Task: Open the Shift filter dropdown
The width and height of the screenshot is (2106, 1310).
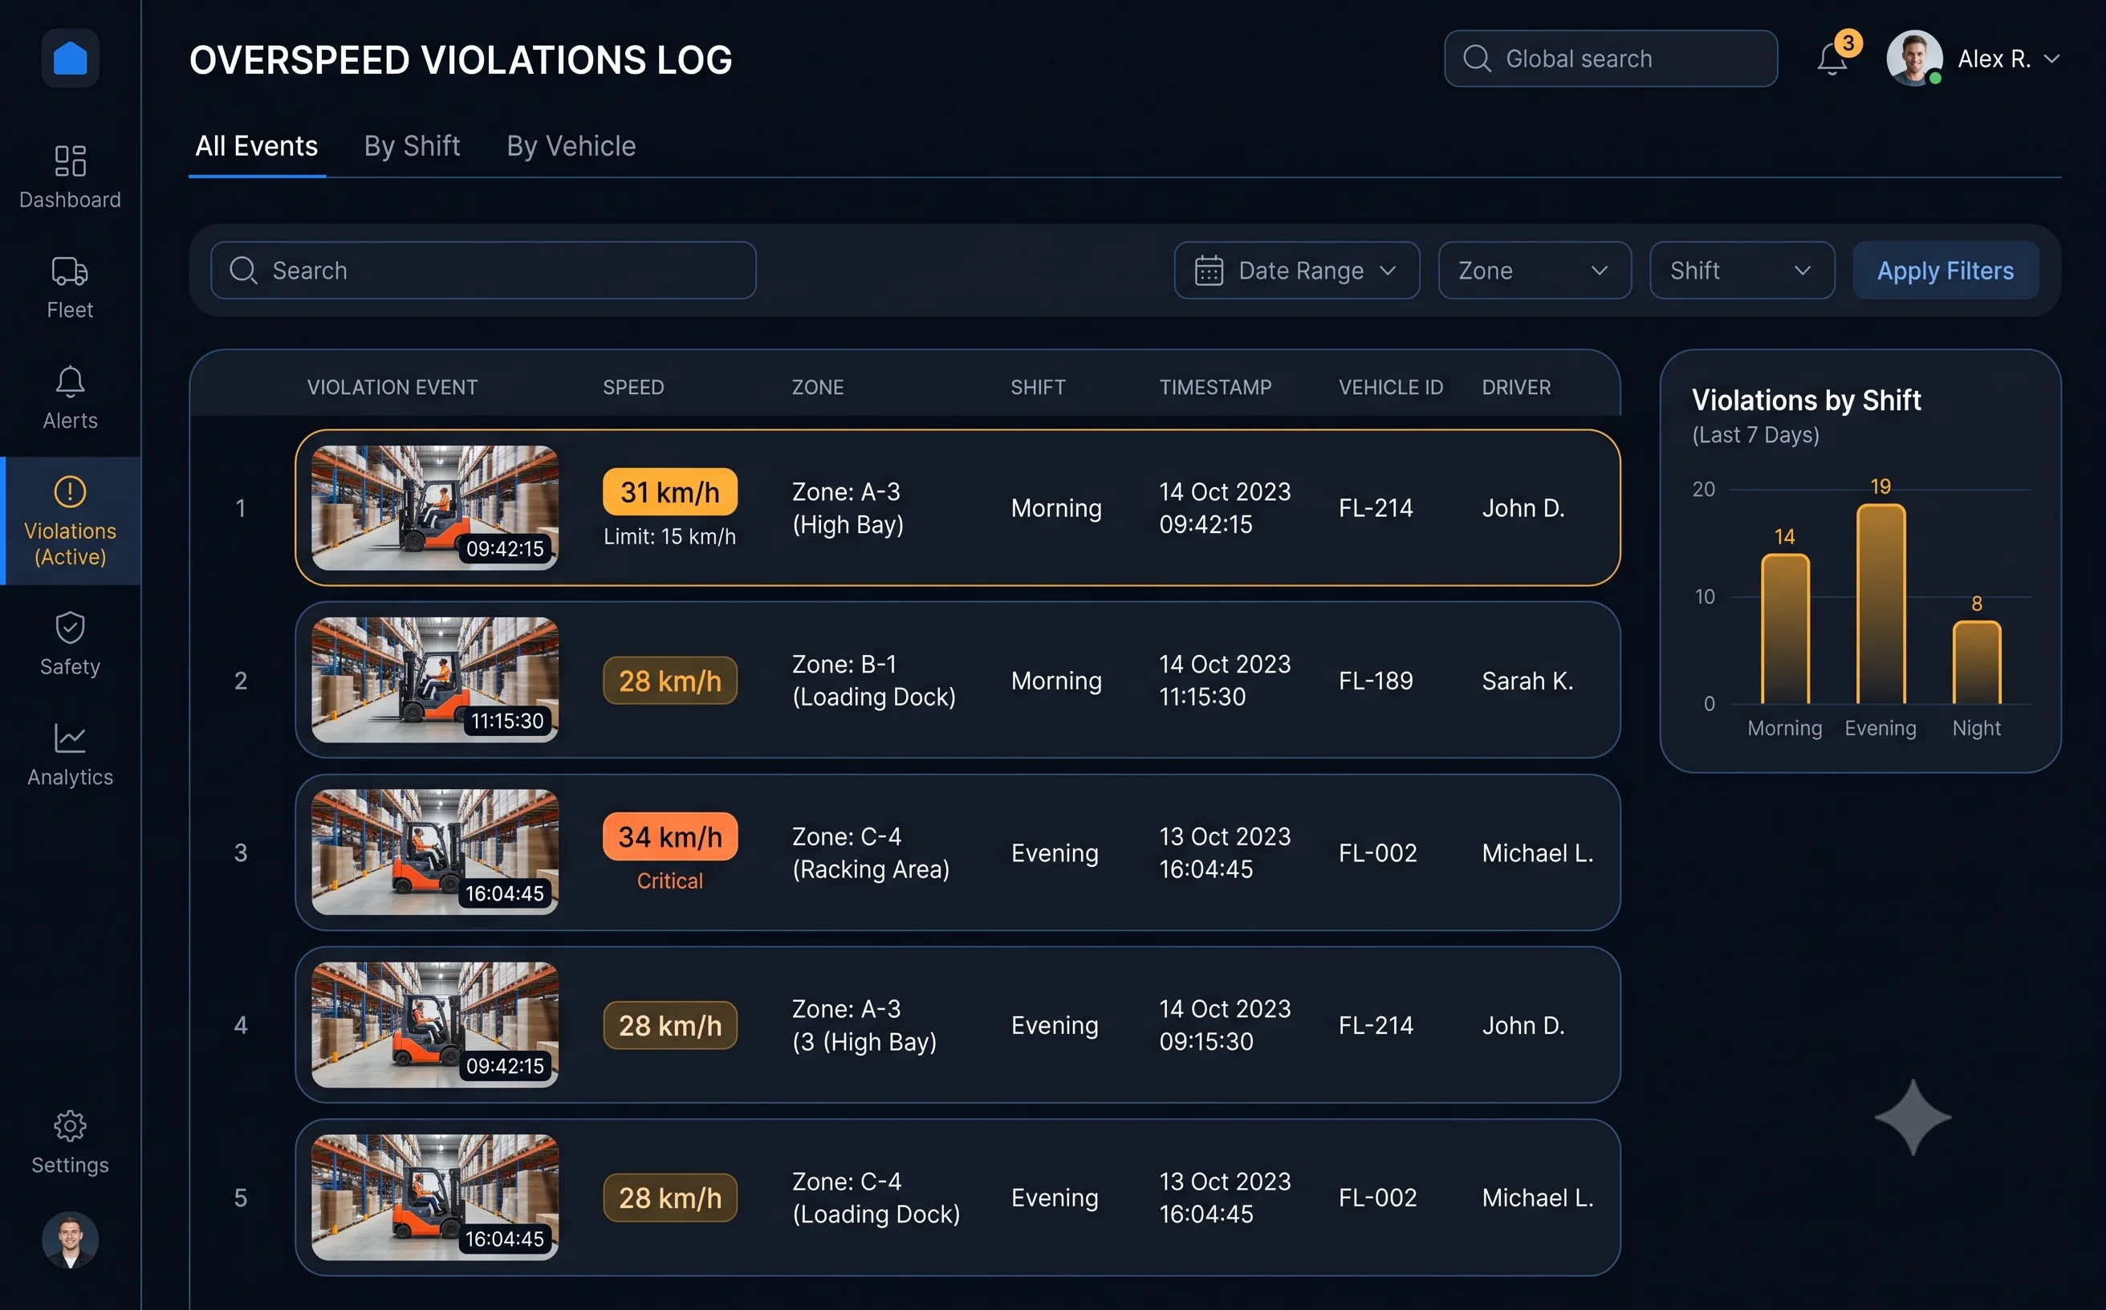Action: (1742, 271)
